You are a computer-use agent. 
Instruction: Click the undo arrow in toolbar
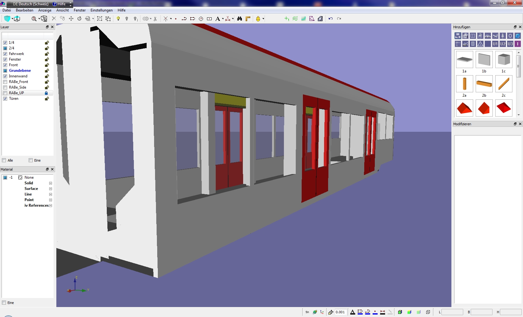[331, 19]
